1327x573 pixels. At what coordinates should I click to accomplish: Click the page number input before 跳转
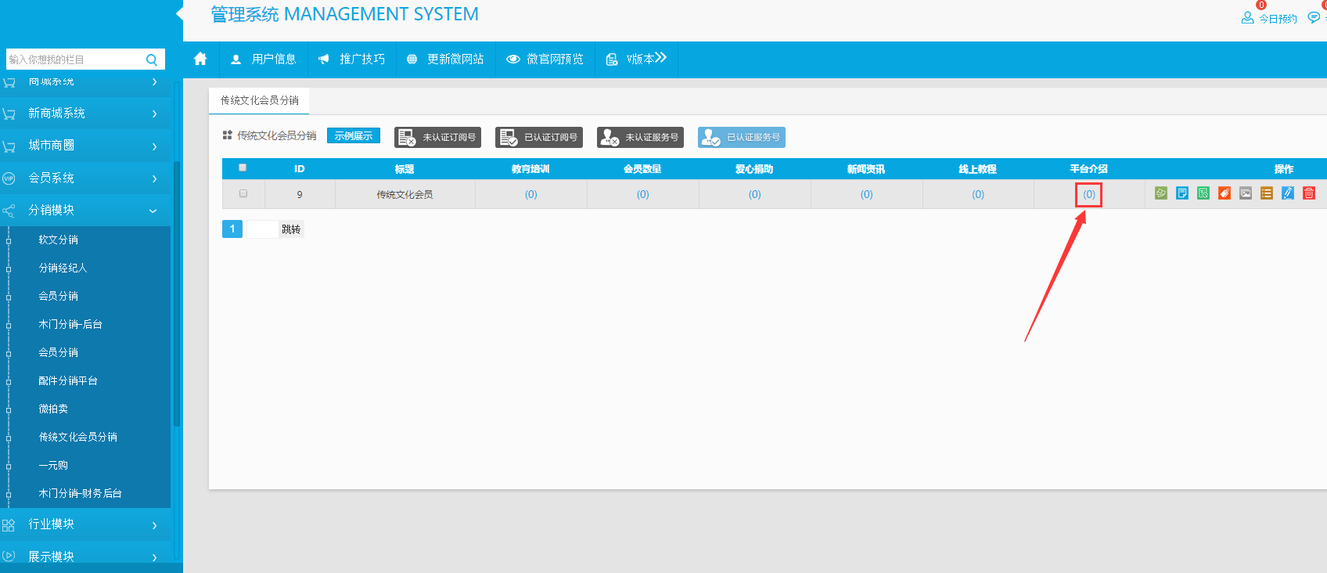tap(262, 229)
